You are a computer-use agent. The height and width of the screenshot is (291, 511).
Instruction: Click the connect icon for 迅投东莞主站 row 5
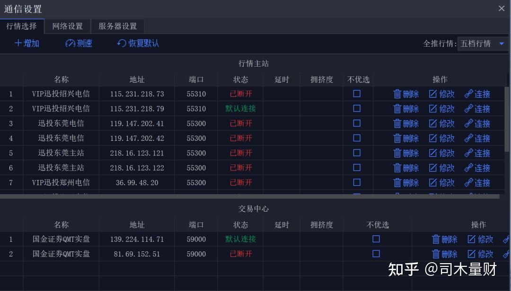pyautogui.click(x=469, y=153)
